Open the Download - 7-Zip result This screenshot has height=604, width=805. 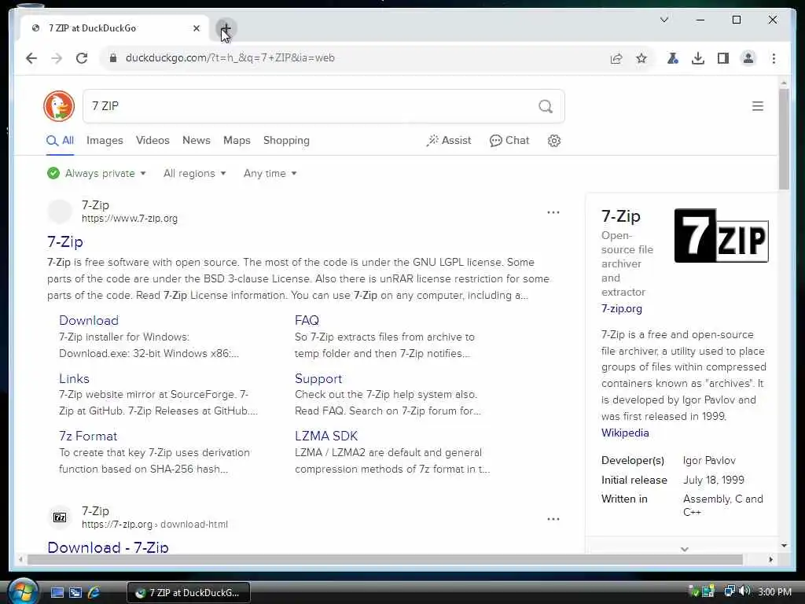108,547
